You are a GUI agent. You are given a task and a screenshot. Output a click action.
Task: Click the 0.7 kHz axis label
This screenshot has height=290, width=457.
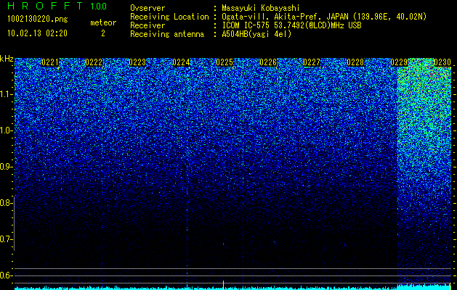5,239
